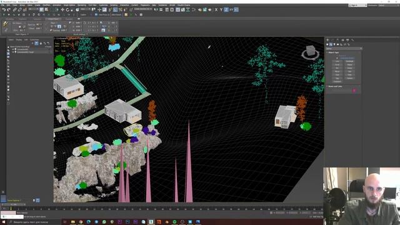Collapse the Object Type rollout
Image resolution: width=400 pixels, height=225 pixels.
(x=333, y=52)
